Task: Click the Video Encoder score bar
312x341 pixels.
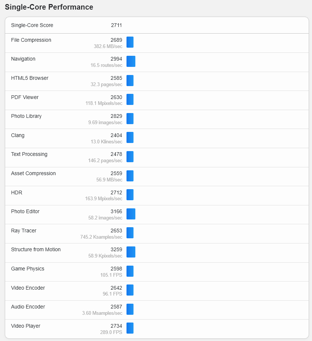Action: [130, 290]
